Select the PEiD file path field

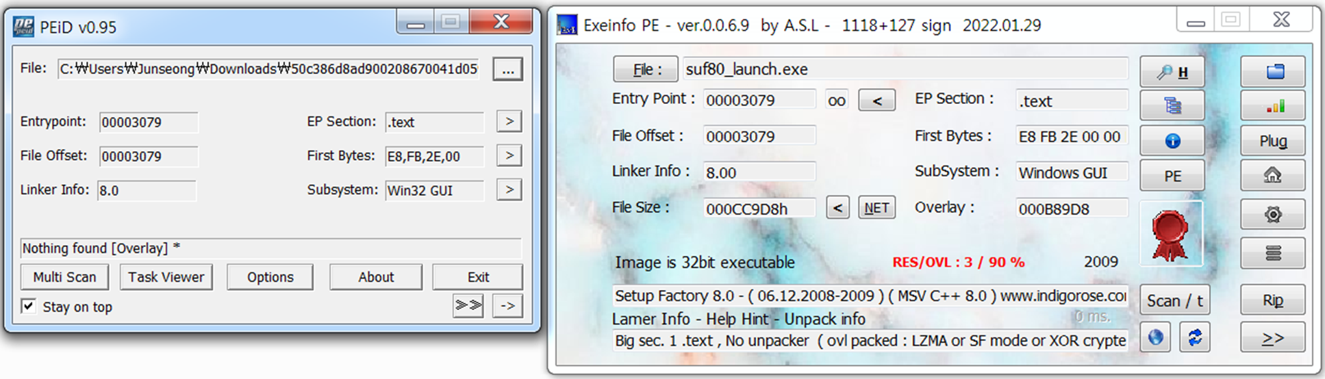coord(268,69)
